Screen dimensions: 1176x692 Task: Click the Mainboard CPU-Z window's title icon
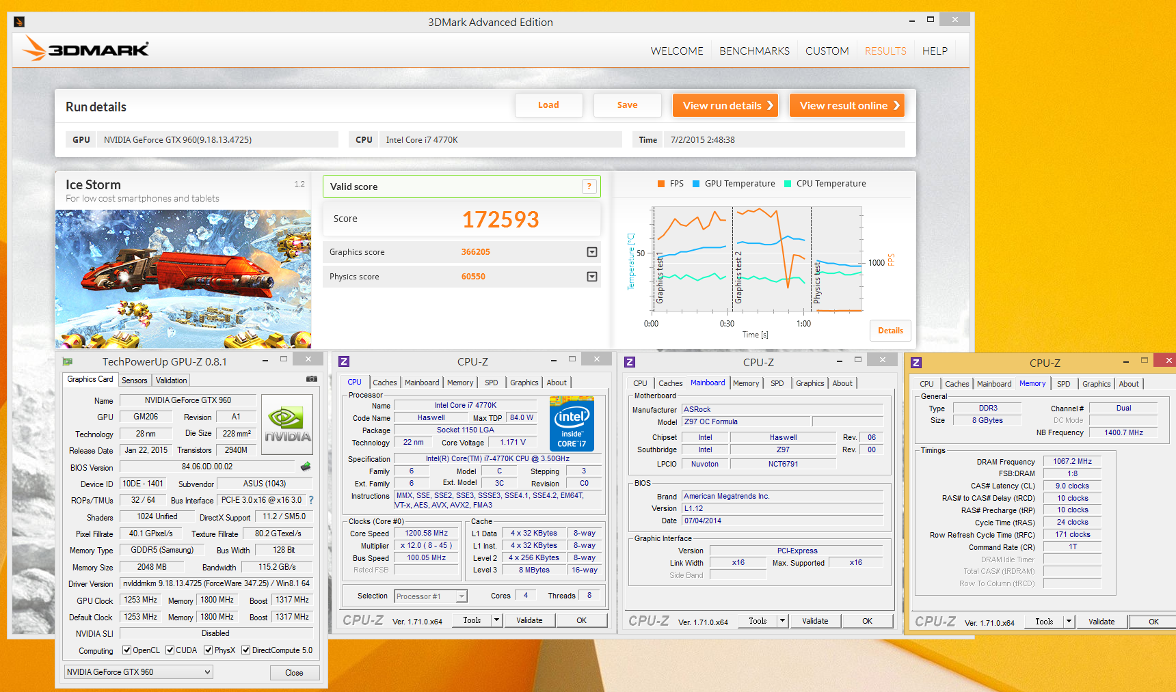tap(630, 362)
